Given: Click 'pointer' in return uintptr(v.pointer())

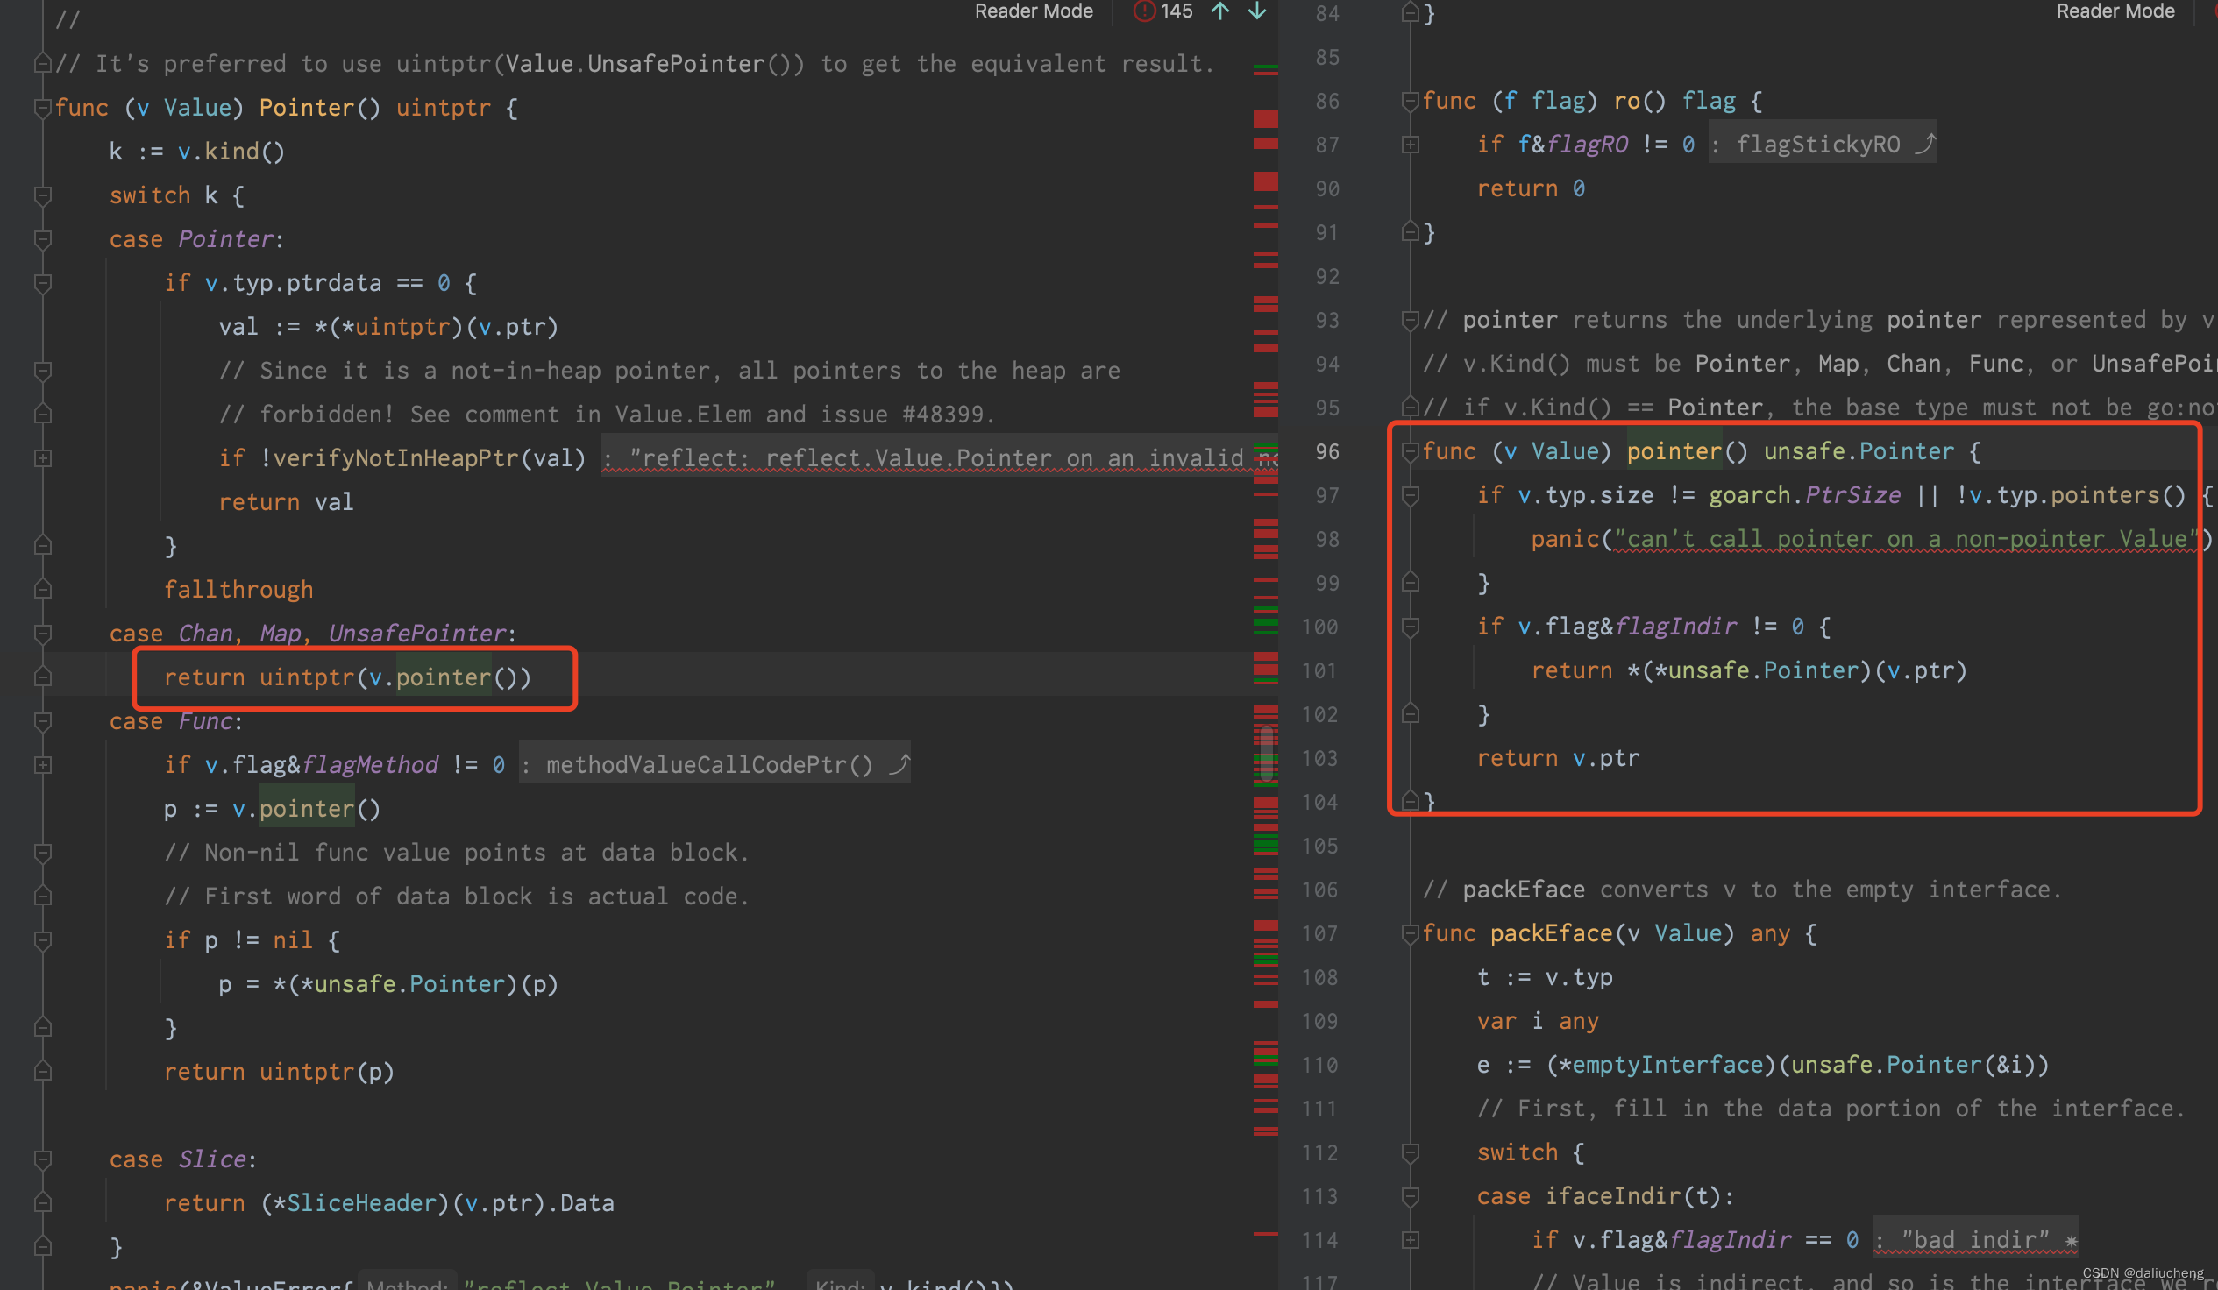Looking at the screenshot, I should (x=444, y=677).
